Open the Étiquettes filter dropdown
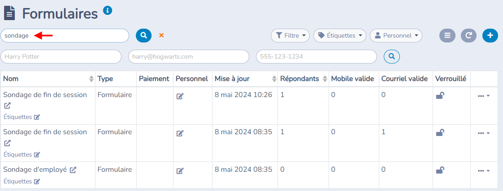The height and width of the screenshot is (191, 503). [x=340, y=35]
